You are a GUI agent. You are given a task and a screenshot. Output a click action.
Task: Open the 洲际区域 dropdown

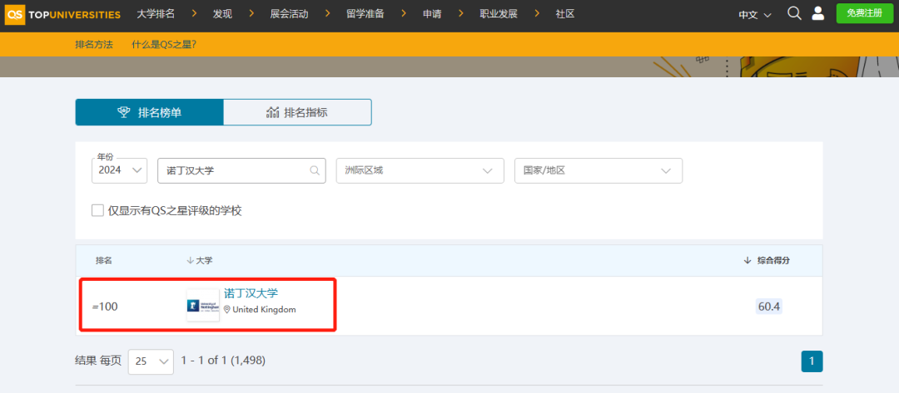(x=420, y=170)
